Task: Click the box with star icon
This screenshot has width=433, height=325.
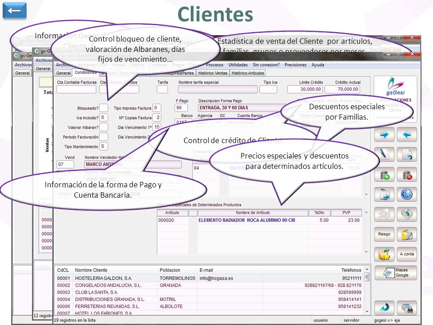Action: pyautogui.click(x=384, y=254)
